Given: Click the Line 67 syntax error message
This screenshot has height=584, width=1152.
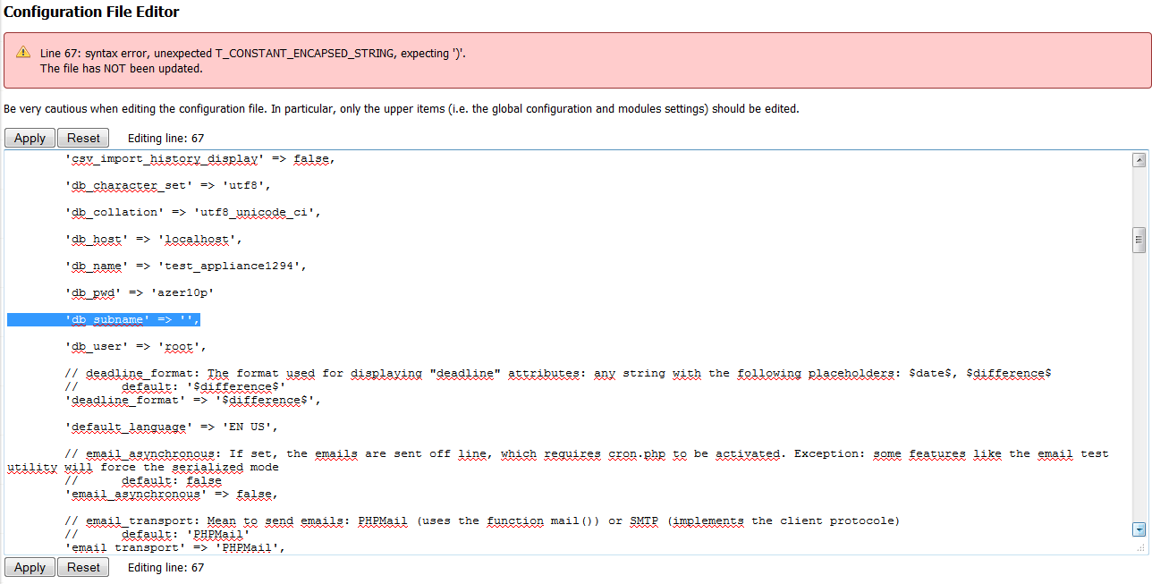Looking at the screenshot, I should (252, 54).
